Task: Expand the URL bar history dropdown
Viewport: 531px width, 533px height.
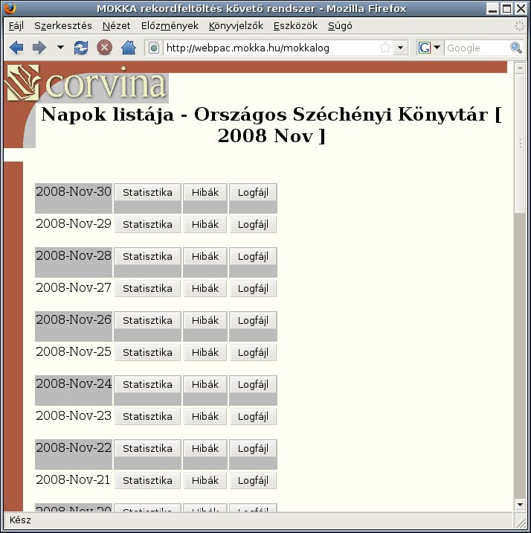Action: click(401, 48)
